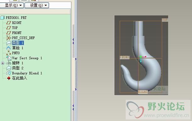
Task: Select the PNT0 datum point icon
Action: click(8, 53)
